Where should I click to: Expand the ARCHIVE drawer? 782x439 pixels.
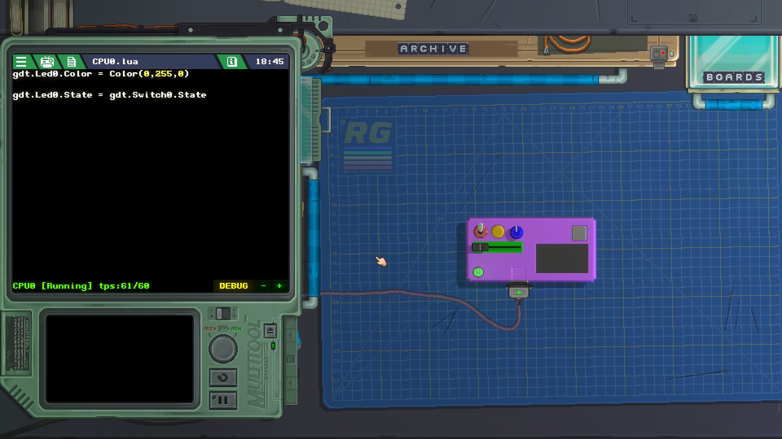pos(433,49)
